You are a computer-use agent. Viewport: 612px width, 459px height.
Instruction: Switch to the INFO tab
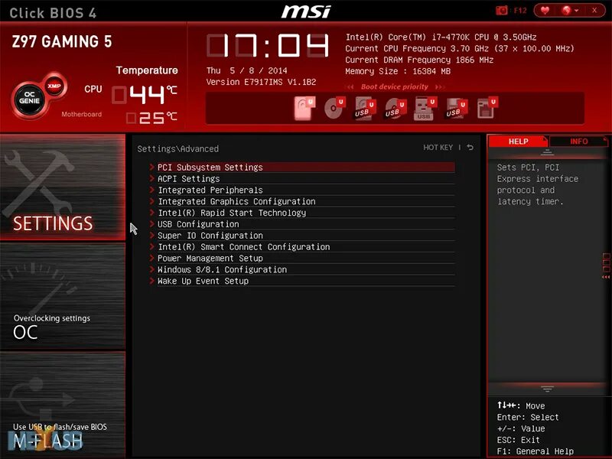[578, 142]
